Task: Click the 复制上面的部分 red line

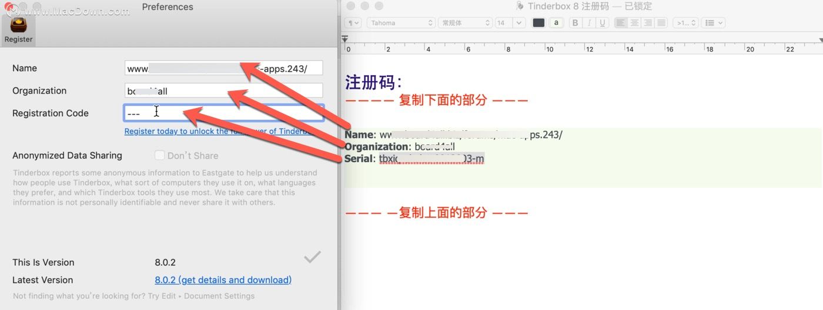Action: click(x=437, y=213)
